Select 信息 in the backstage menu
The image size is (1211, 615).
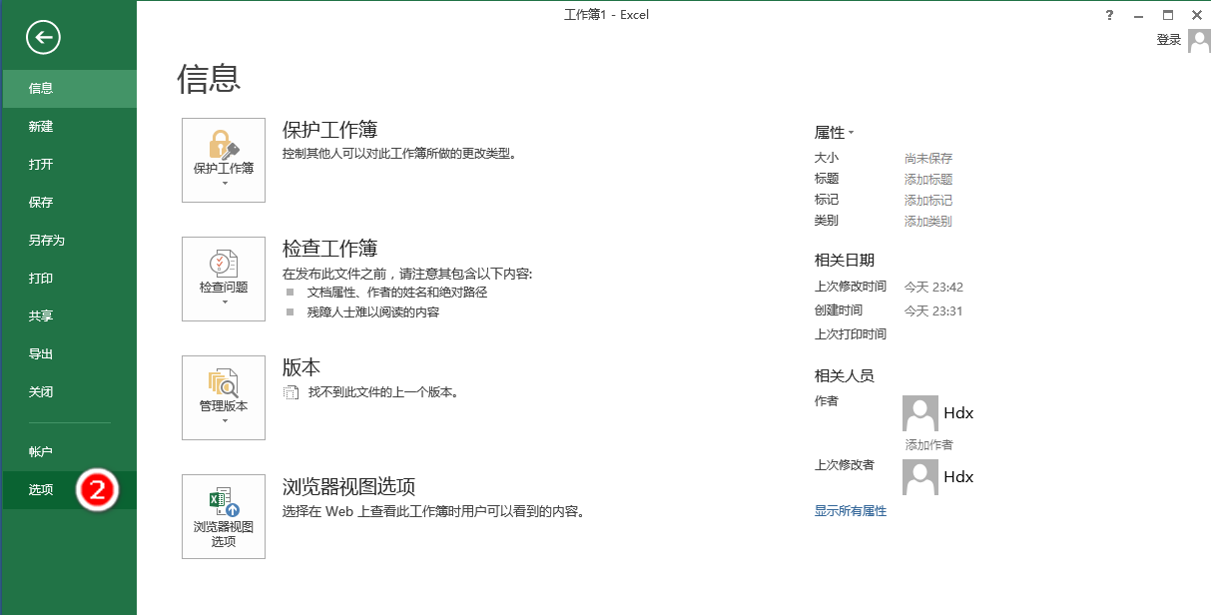coord(68,89)
